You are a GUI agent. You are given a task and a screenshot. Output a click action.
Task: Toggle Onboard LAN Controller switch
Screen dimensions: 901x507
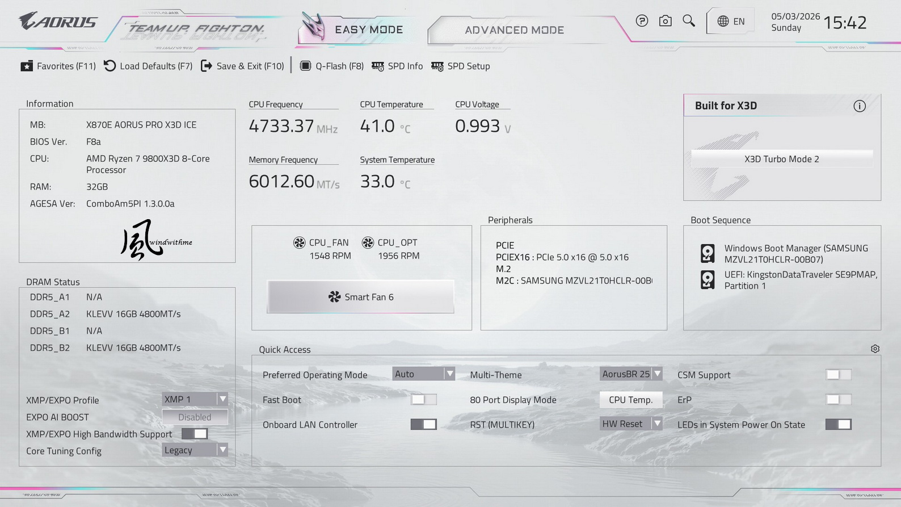tap(424, 424)
